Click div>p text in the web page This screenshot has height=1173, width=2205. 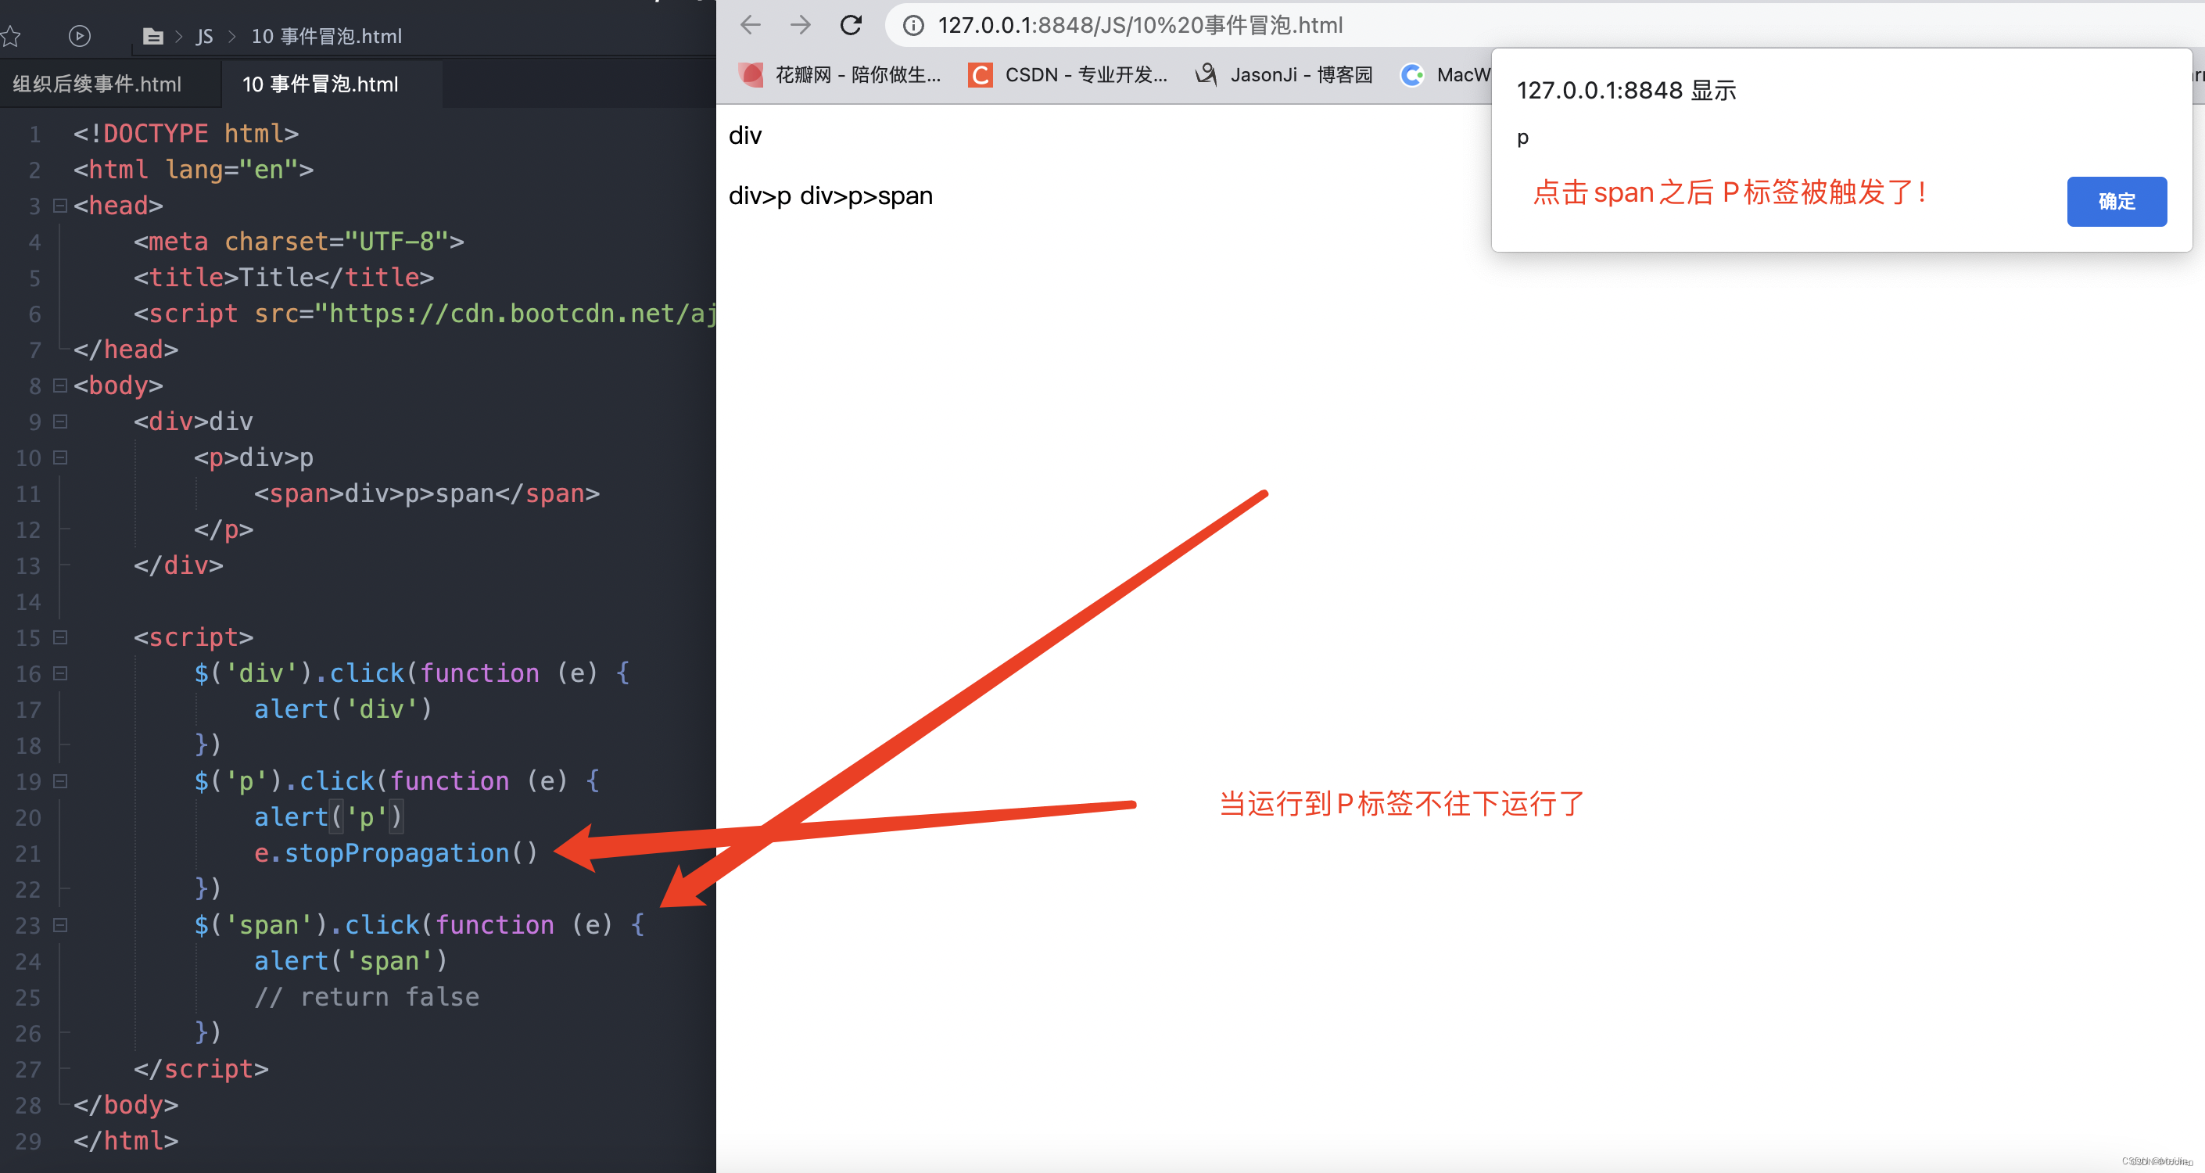[x=759, y=196]
